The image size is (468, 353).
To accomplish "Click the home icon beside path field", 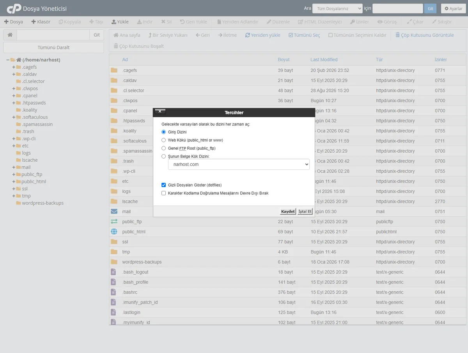I will [10, 35].
